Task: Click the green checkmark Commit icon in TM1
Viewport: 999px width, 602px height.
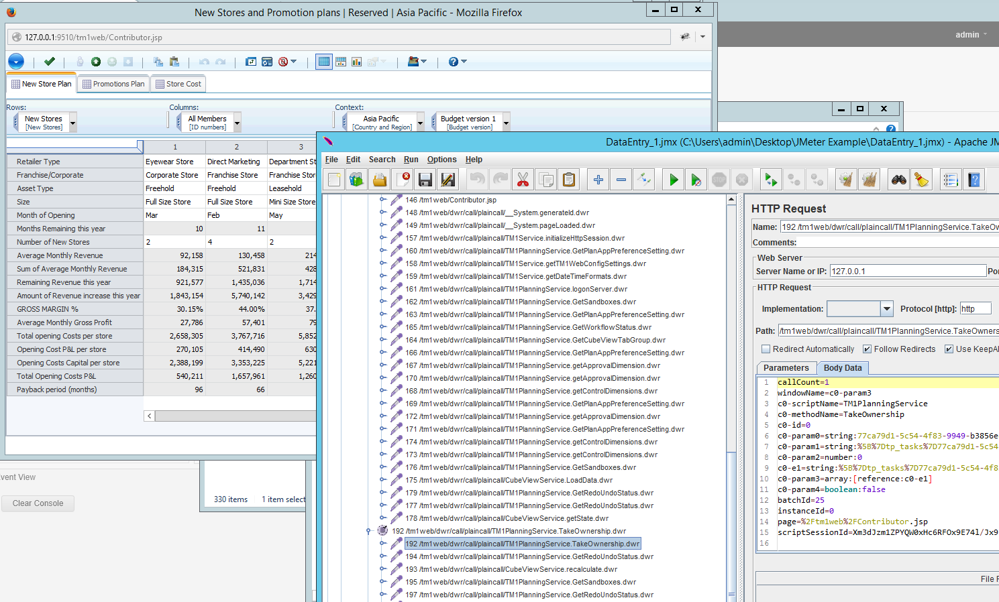Action: pyautogui.click(x=50, y=62)
